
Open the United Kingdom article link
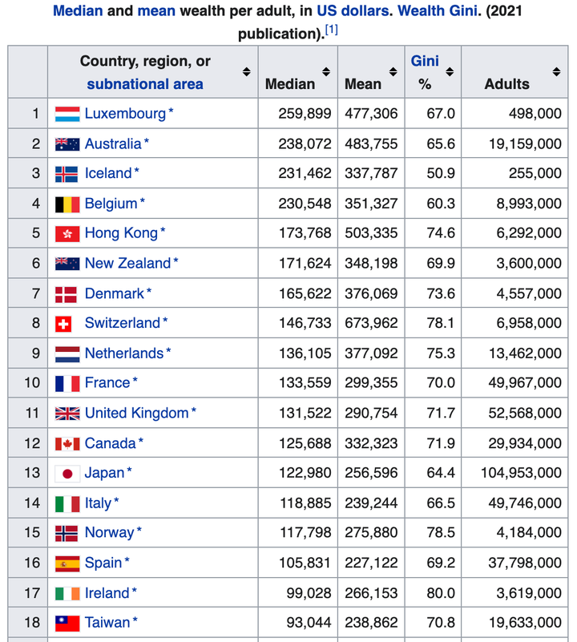tap(137, 413)
